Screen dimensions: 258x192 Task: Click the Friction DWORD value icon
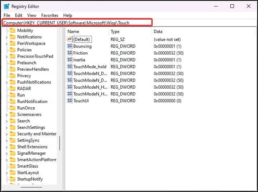pyautogui.click(x=70, y=53)
